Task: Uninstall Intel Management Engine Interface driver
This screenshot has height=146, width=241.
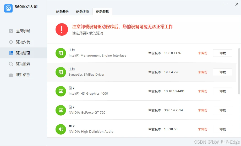Action: point(223,53)
